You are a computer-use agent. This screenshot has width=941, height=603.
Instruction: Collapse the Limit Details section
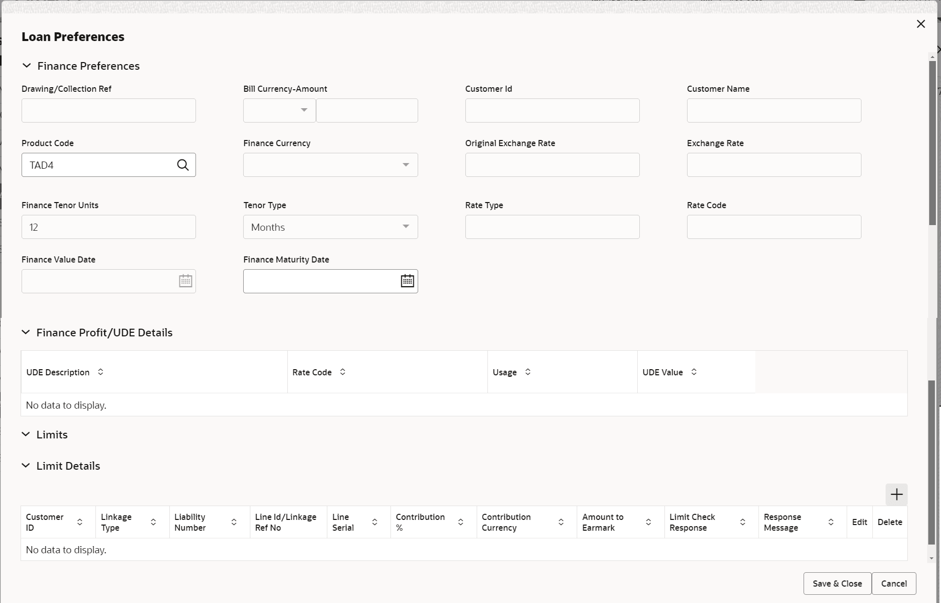[x=26, y=466]
